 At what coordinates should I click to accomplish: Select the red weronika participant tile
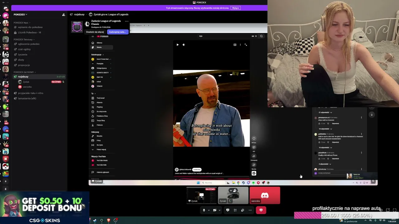[x=265, y=195]
